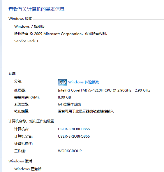Select the WORKGROUP workgroup value

click(x=70, y=151)
